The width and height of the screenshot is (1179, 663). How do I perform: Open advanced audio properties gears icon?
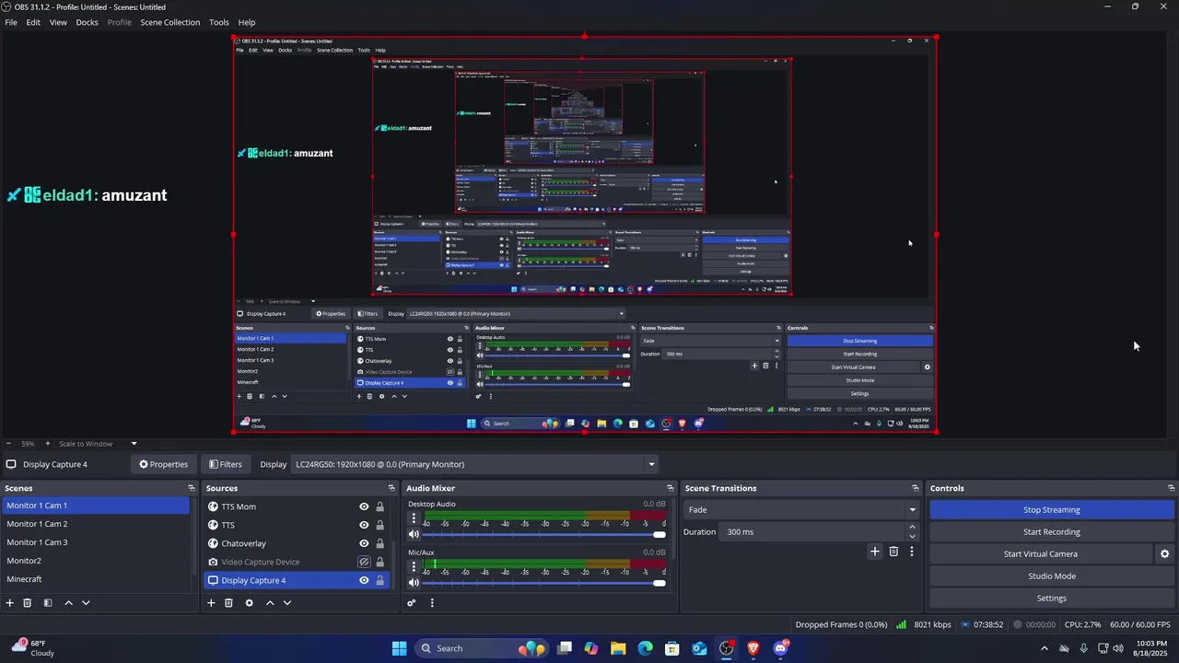pyautogui.click(x=412, y=603)
